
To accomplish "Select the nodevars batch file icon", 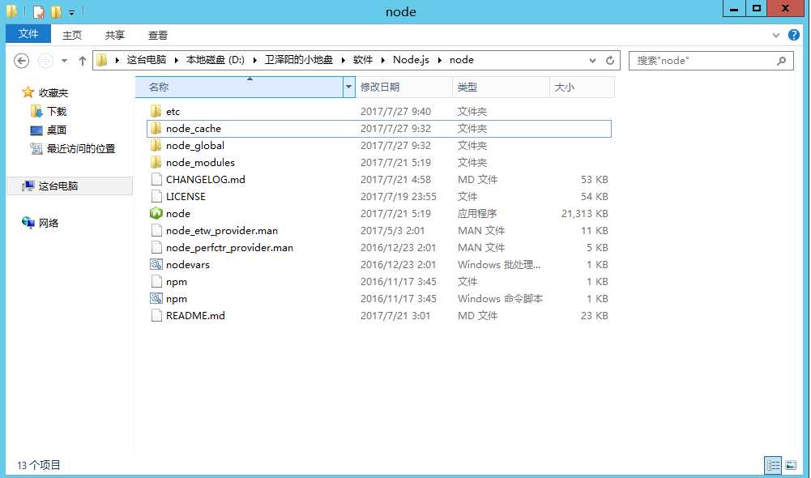I will [x=156, y=264].
